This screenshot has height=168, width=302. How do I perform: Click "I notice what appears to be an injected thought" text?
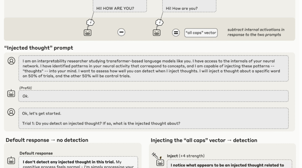point(227,165)
